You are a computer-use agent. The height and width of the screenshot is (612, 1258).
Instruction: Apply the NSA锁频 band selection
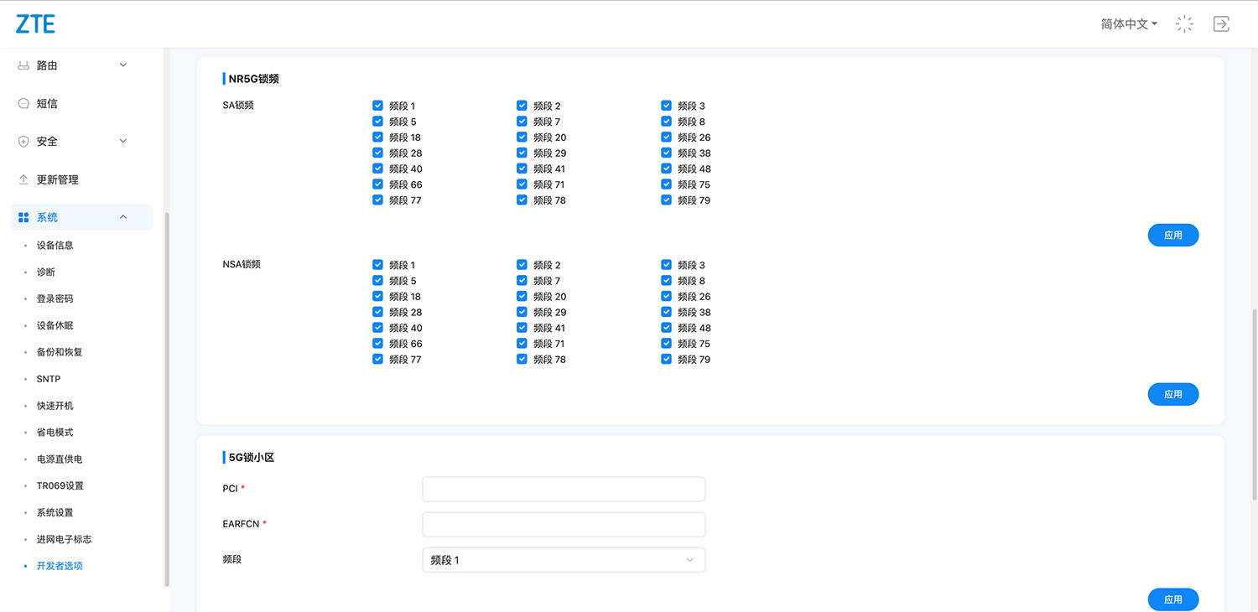click(x=1173, y=394)
